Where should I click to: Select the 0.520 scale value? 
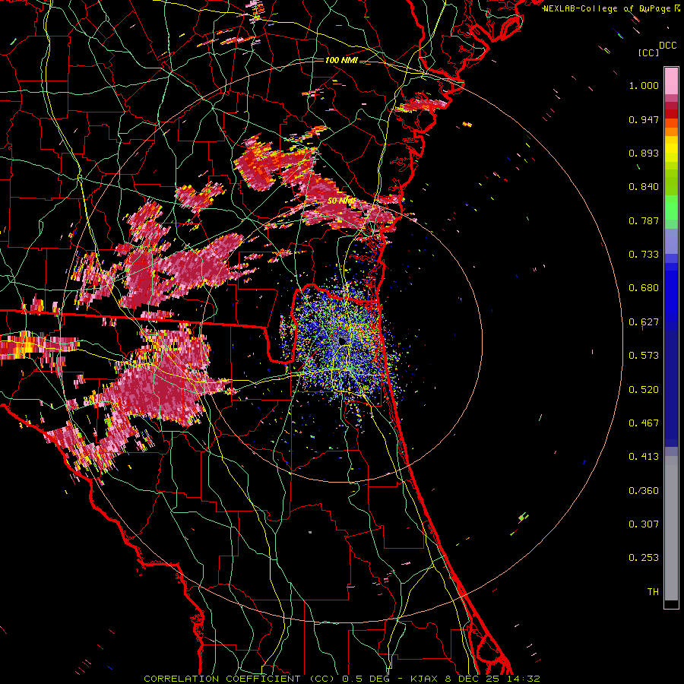tap(644, 390)
